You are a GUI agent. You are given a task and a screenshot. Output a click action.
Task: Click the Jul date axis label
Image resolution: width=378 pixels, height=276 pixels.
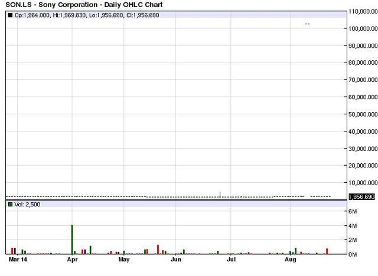pos(232,259)
